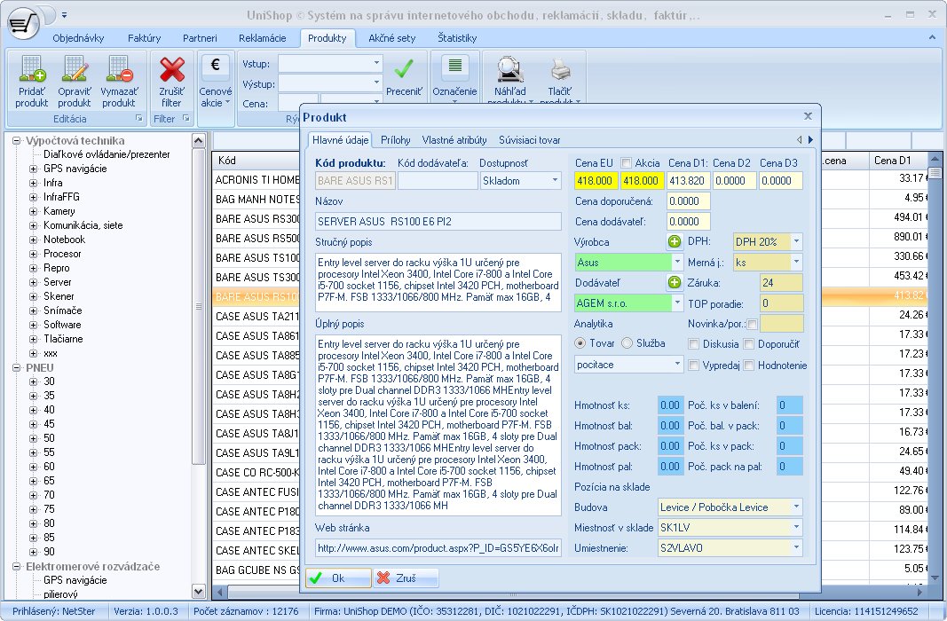
Task: Open the Dostupnosť Skladom dropdown
Action: [x=555, y=180]
